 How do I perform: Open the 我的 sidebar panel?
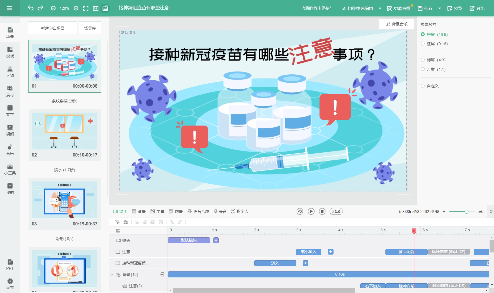tap(10, 189)
